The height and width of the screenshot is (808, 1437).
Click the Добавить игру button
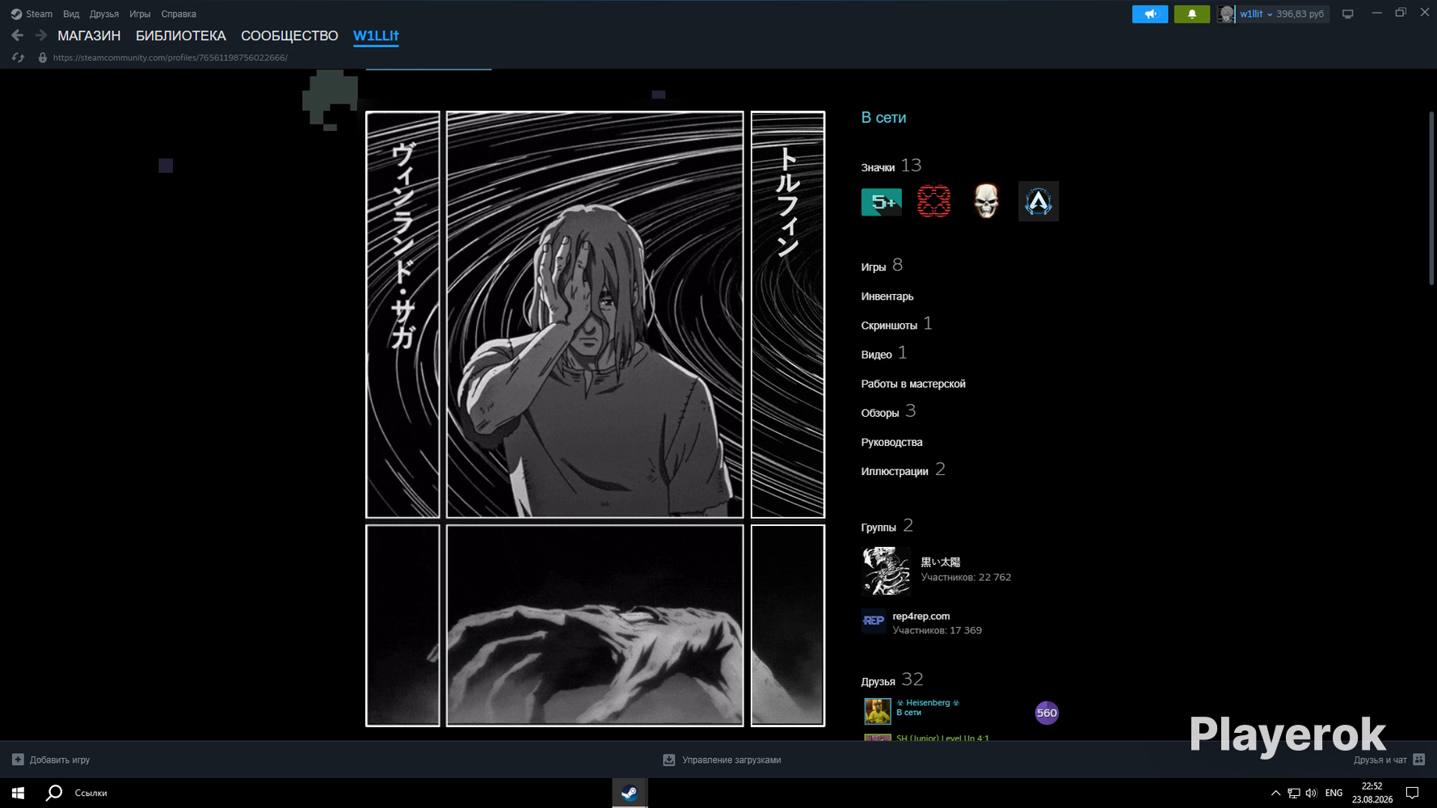pyautogui.click(x=51, y=760)
